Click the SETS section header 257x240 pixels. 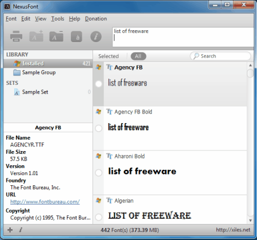[12, 83]
